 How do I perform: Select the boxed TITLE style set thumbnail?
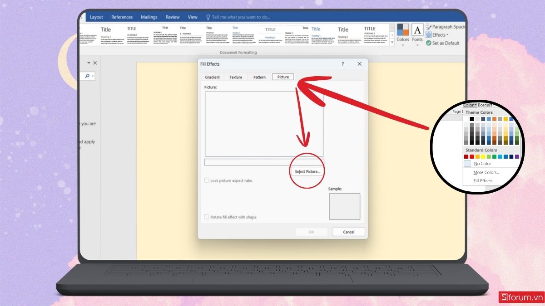pyautogui.click(x=270, y=35)
